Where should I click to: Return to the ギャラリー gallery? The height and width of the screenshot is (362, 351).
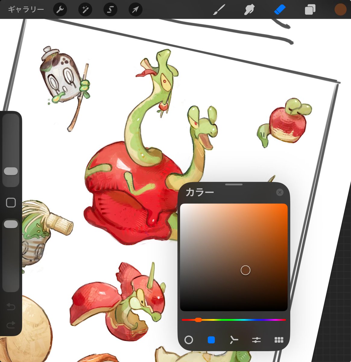click(x=26, y=10)
